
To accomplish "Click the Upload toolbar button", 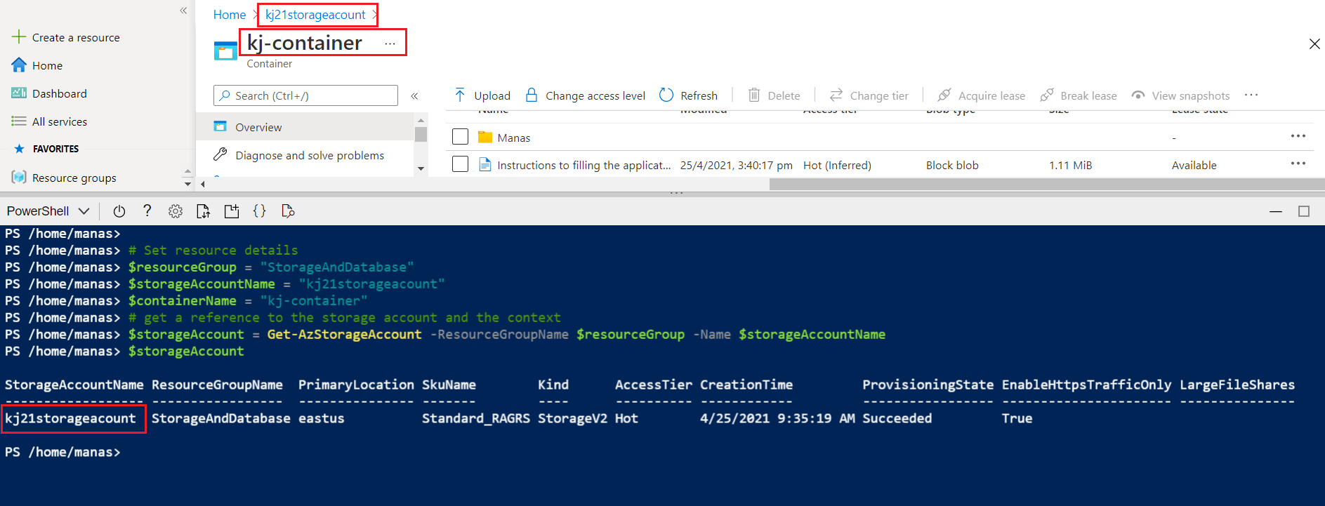I will [x=482, y=95].
